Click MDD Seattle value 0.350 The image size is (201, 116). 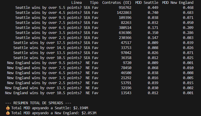(x=153, y=33)
